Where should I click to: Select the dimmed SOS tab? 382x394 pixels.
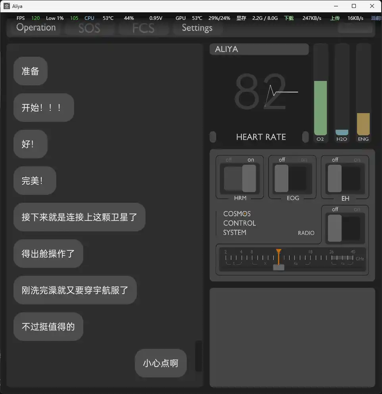[89, 28]
